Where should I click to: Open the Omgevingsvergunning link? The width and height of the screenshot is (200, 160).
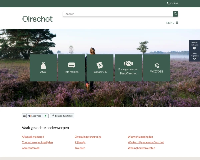(88, 137)
